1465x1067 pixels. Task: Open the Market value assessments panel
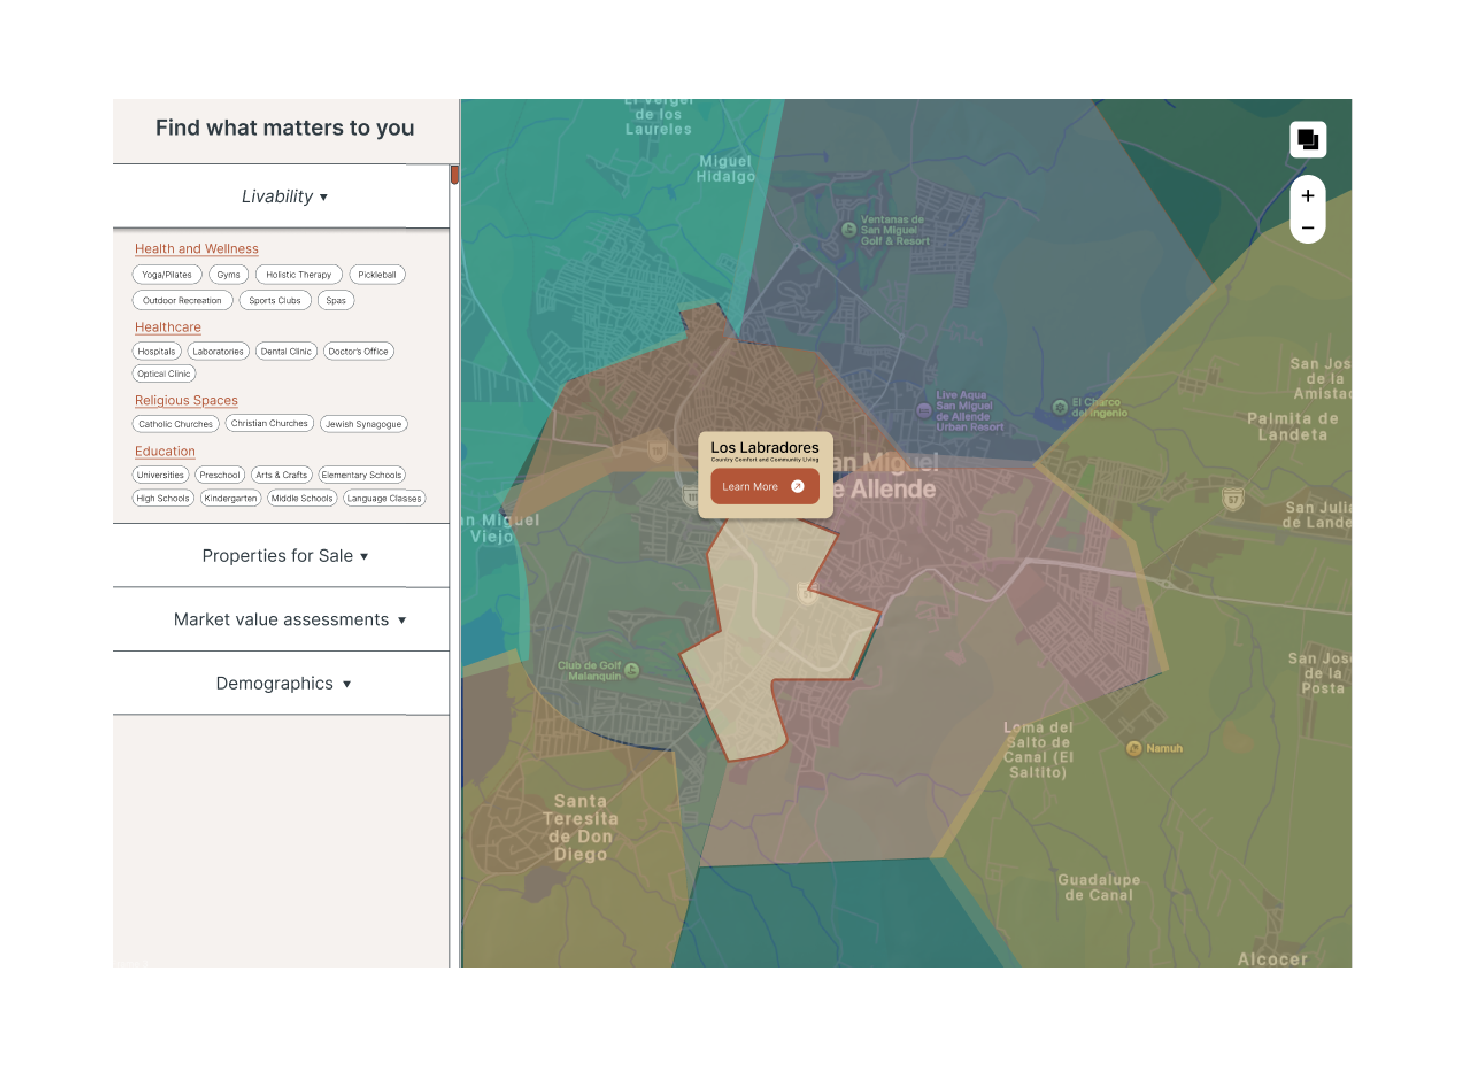[289, 619]
